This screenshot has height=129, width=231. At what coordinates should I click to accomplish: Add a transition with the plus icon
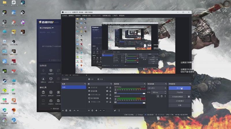(158, 96)
